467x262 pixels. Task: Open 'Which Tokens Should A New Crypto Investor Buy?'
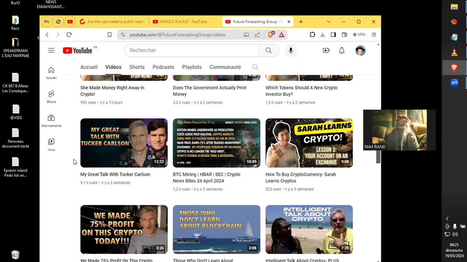tap(301, 91)
